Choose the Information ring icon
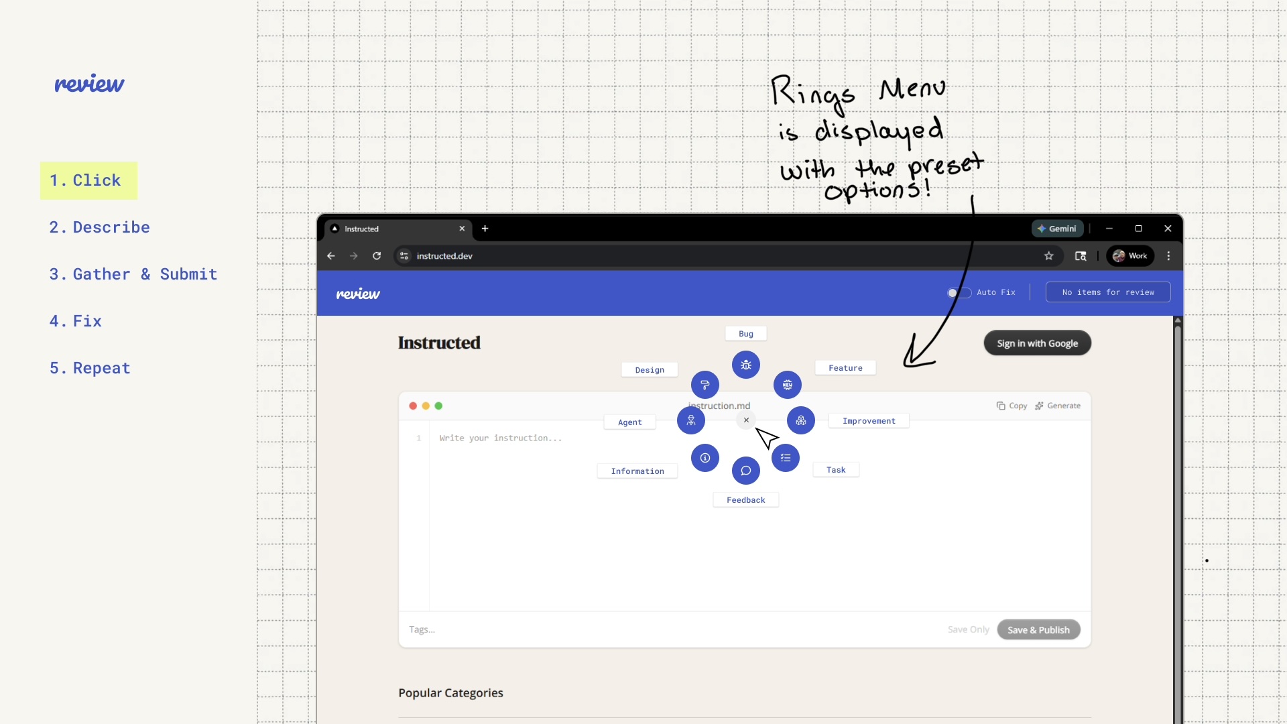 coord(704,458)
